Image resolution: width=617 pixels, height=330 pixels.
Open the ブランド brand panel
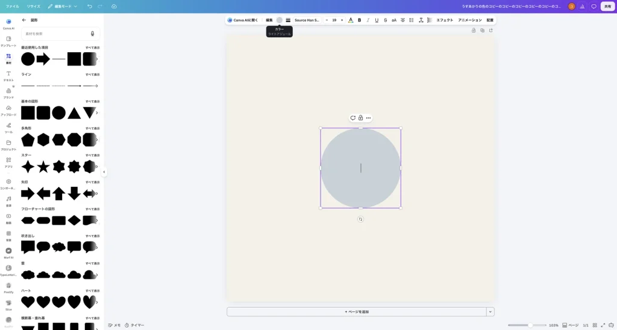8,93
